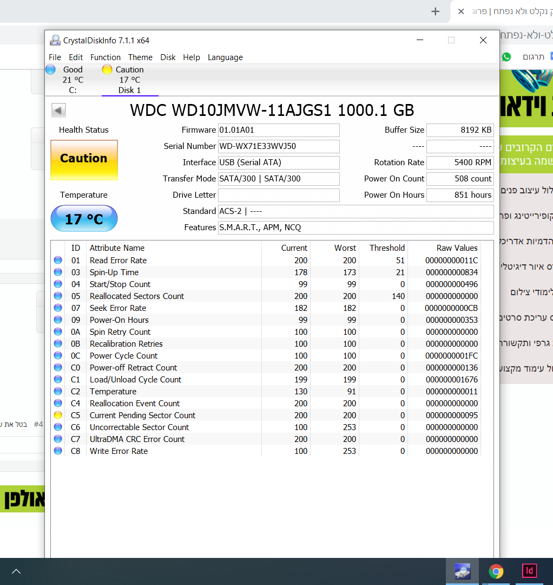Screen dimensions: 553x585
Task: Click the Rotation Rate value 5400 RPM
Action: (x=460, y=162)
